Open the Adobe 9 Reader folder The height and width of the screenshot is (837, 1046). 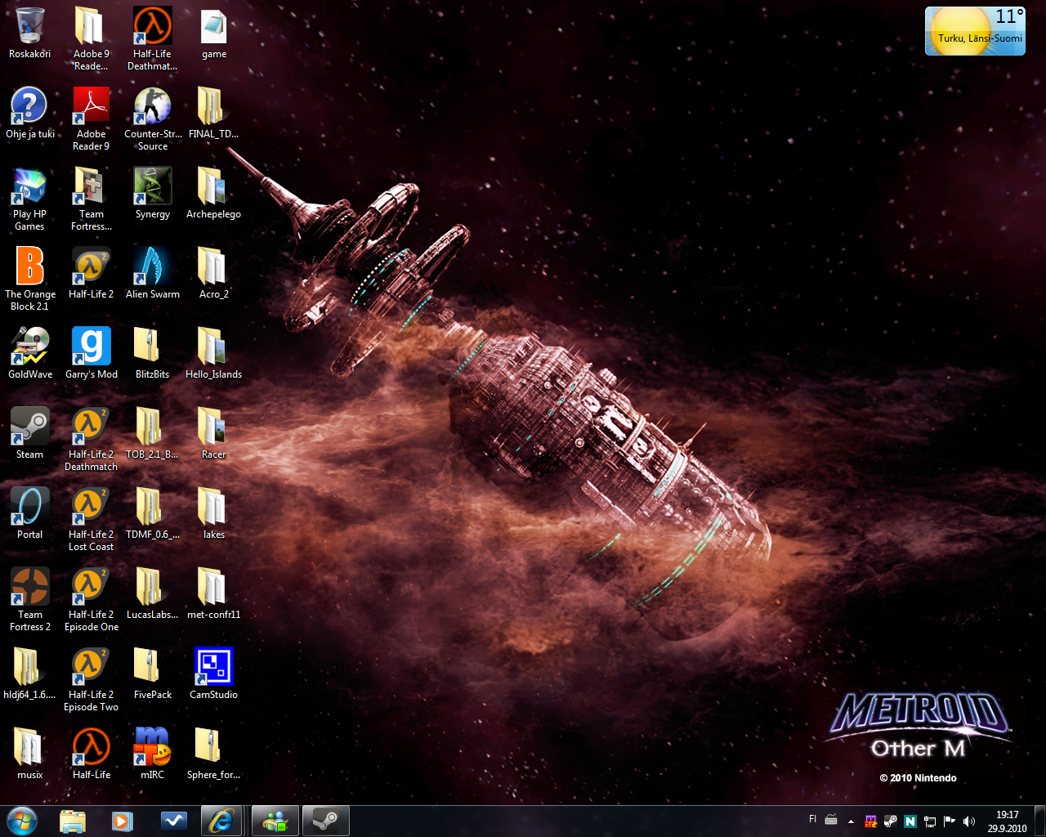91,39
